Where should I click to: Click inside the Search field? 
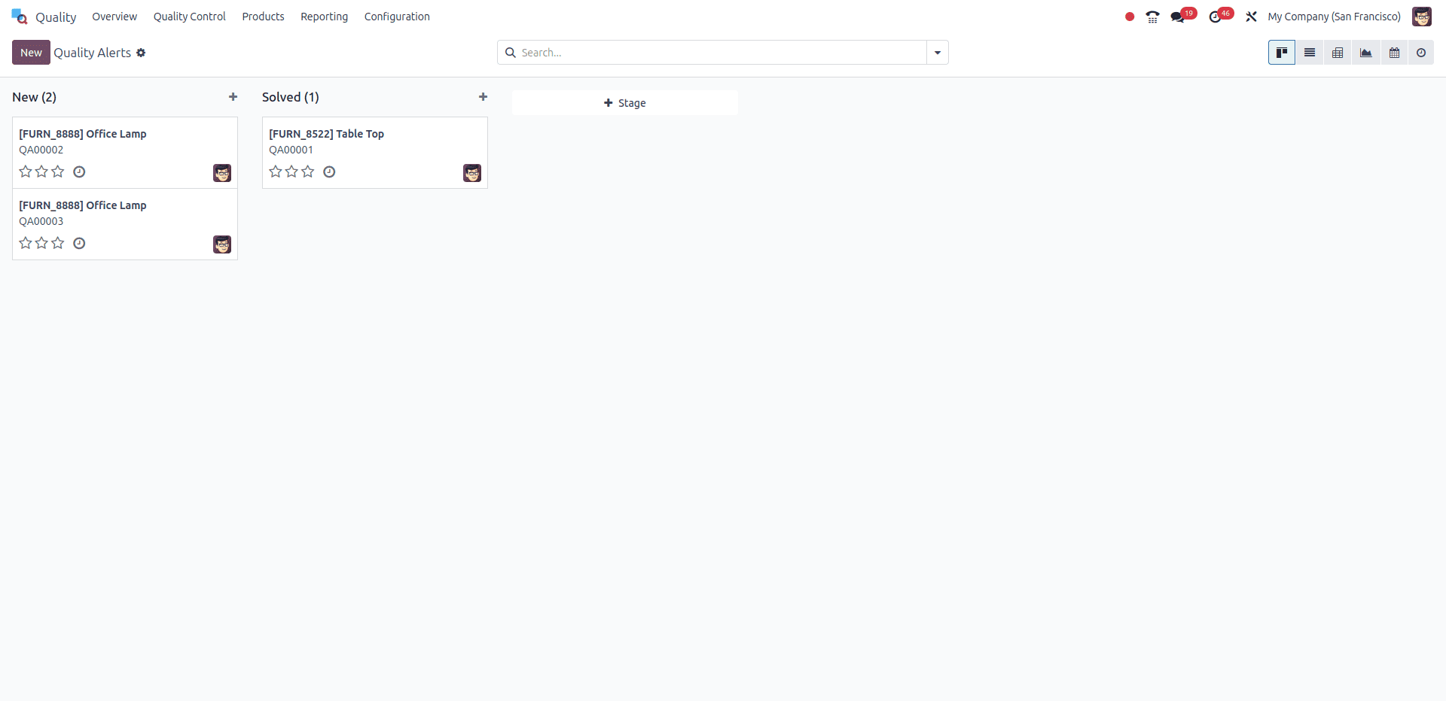click(x=715, y=52)
